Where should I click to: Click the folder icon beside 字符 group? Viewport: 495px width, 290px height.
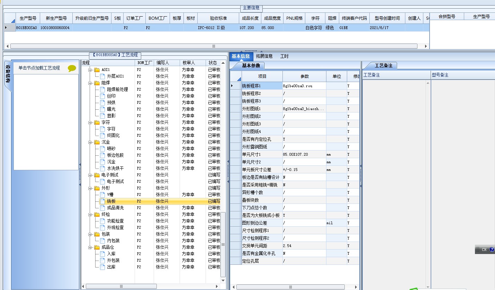coord(97,122)
